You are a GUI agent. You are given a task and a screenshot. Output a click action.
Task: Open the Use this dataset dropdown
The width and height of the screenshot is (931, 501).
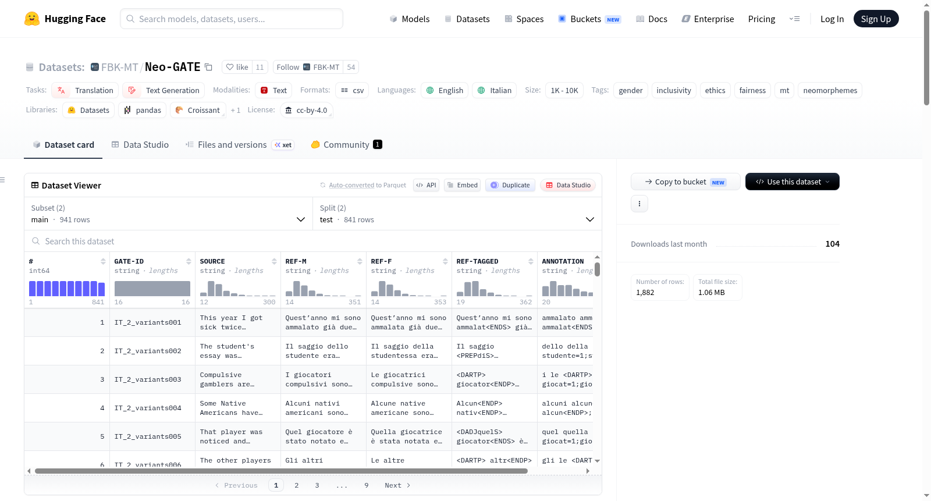click(793, 182)
